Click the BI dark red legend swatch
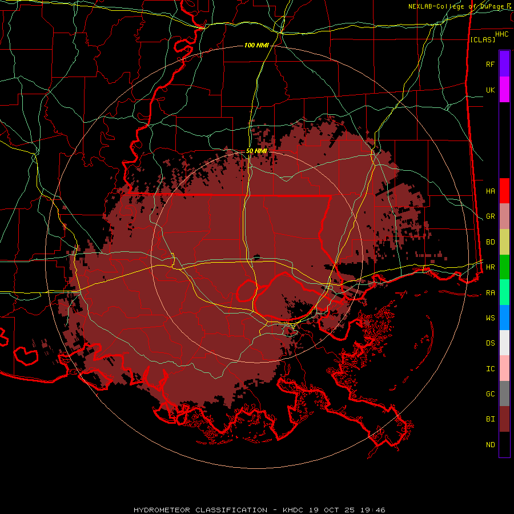 point(504,419)
